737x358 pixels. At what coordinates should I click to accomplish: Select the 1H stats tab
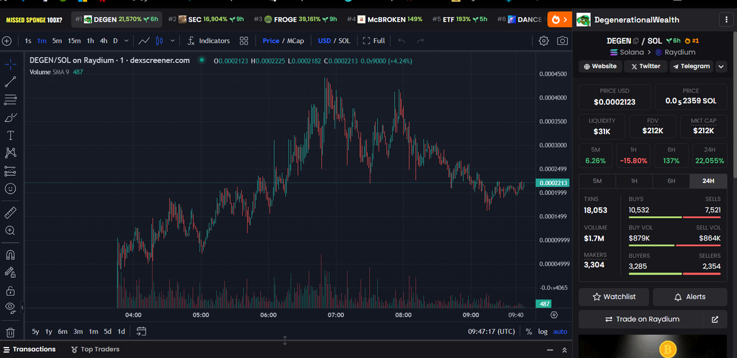coord(634,181)
